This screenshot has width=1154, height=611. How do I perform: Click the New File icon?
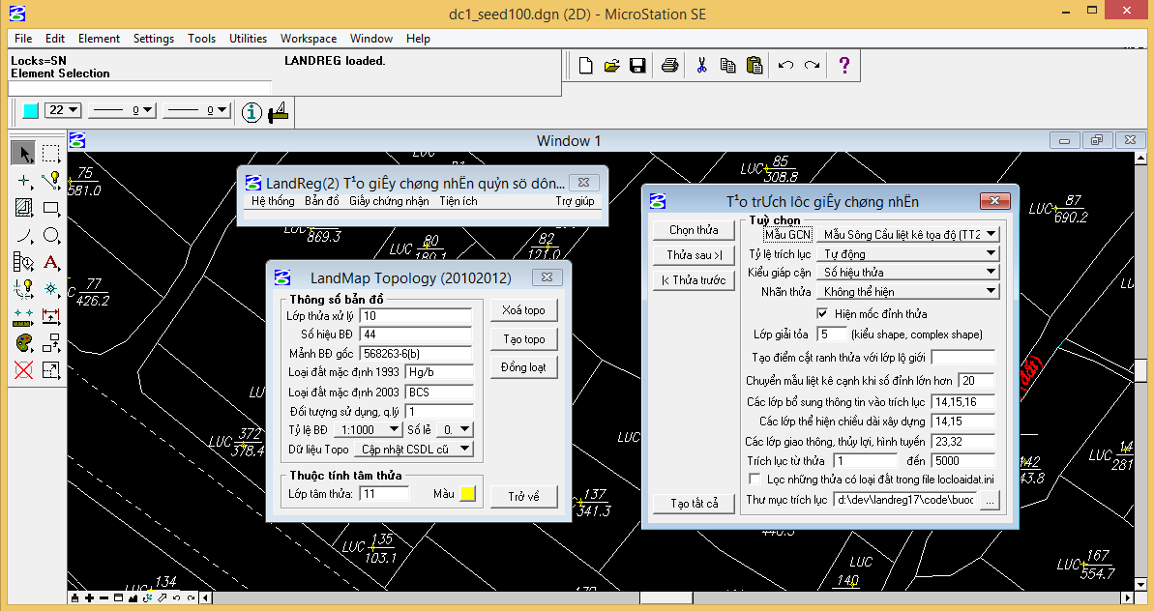(585, 66)
